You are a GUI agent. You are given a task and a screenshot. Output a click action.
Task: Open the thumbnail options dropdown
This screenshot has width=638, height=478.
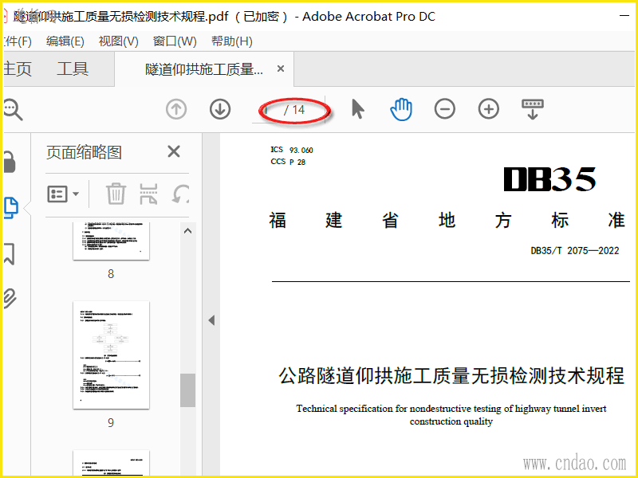click(x=63, y=194)
